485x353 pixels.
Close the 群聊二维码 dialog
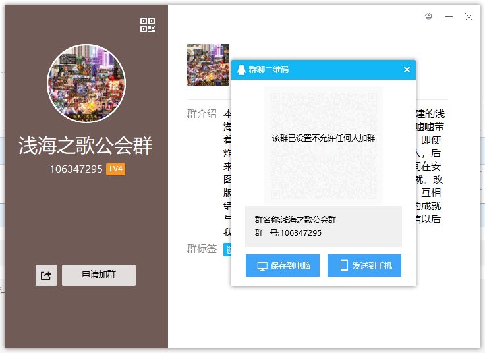pyautogui.click(x=407, y=70)
